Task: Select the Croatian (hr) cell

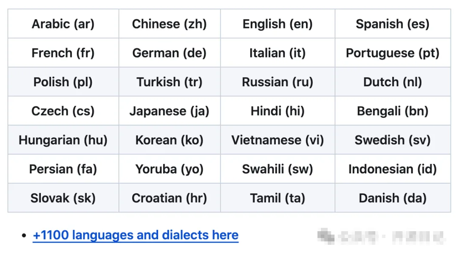Action: [x=170, y=198]
